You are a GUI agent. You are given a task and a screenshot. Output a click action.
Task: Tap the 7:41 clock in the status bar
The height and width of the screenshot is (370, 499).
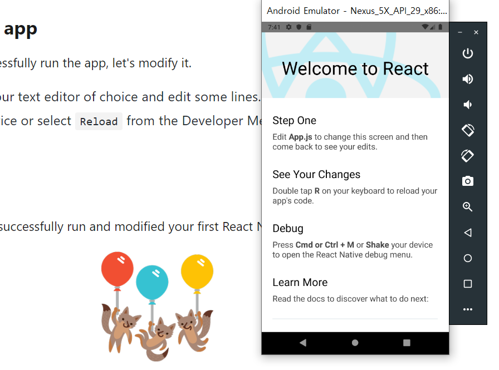(x=274, y=27)
